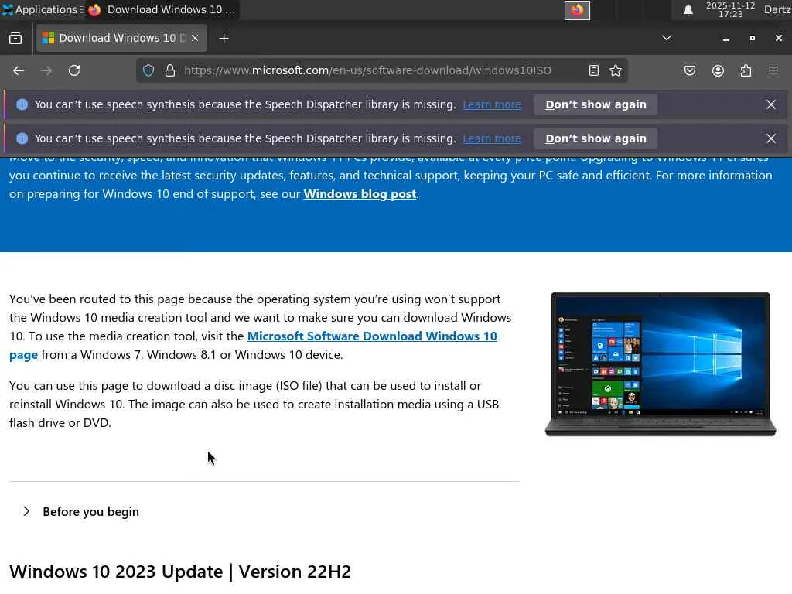This screenshot has height=594, width=792.
Task: Open the Firefox View icon beside the tabs
Action: (15, 39)
